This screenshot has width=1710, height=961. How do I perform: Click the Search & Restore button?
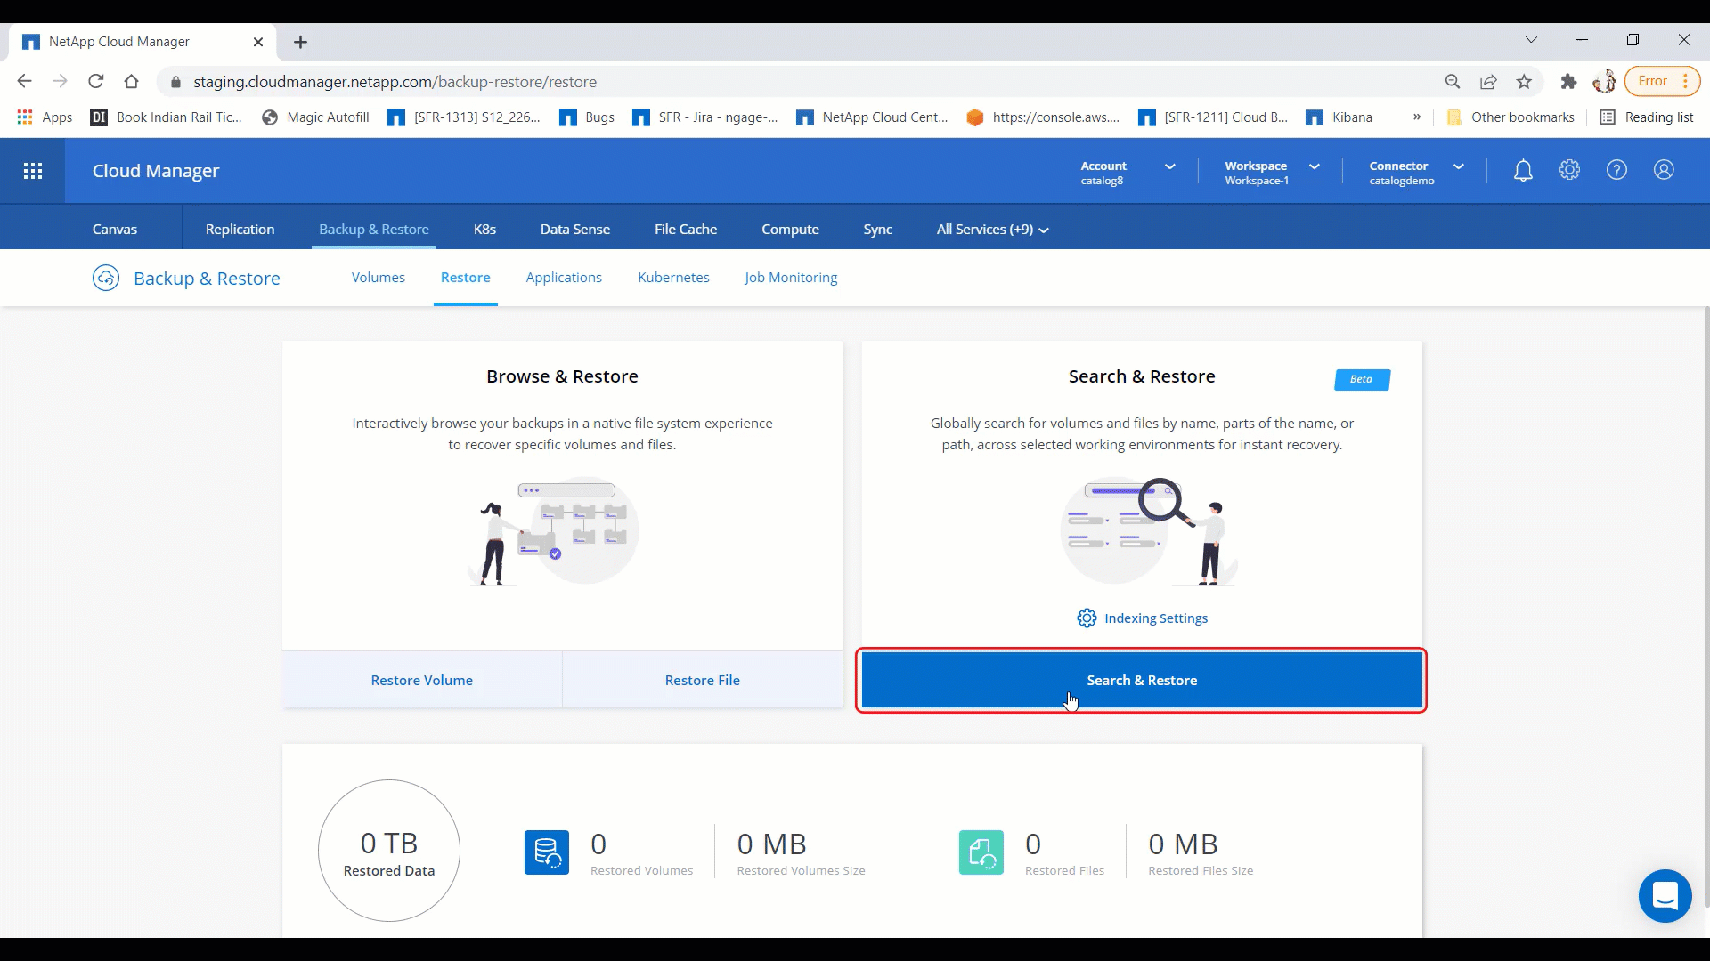point(1141,681)
